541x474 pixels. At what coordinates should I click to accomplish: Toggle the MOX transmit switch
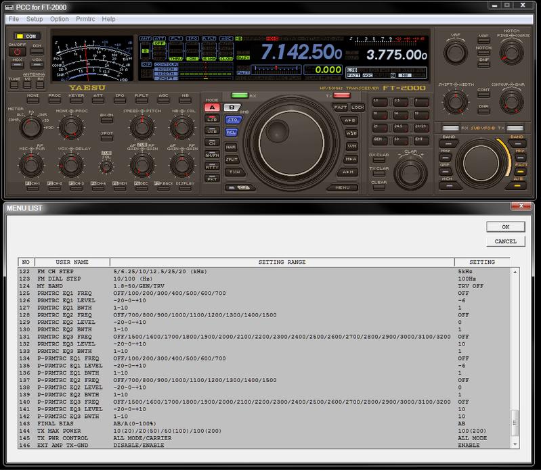[x=17, y=64]
